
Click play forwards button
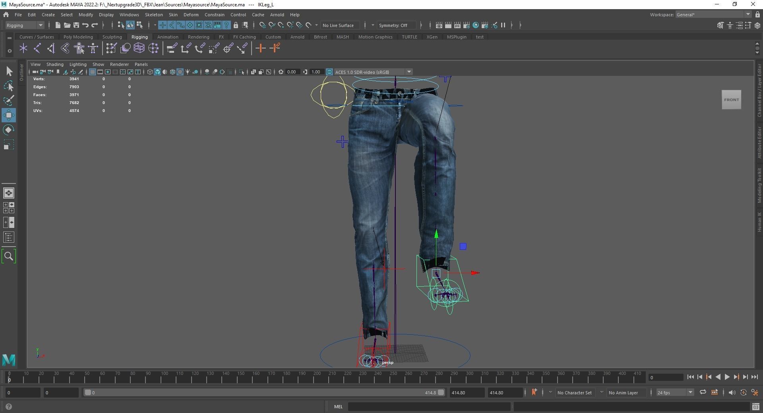[727, 377]
